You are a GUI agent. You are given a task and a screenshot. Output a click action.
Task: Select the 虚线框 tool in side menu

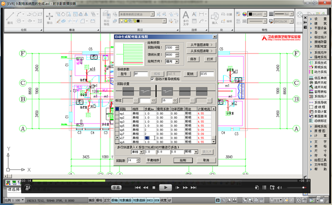(x=318, y=107)
